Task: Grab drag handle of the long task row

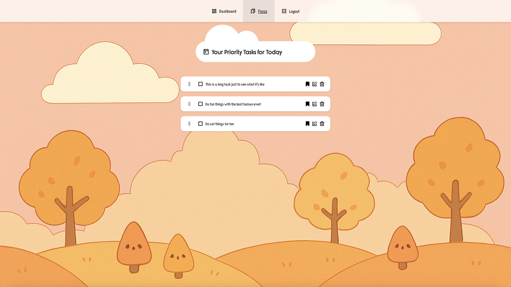Action: pos(190,84)
